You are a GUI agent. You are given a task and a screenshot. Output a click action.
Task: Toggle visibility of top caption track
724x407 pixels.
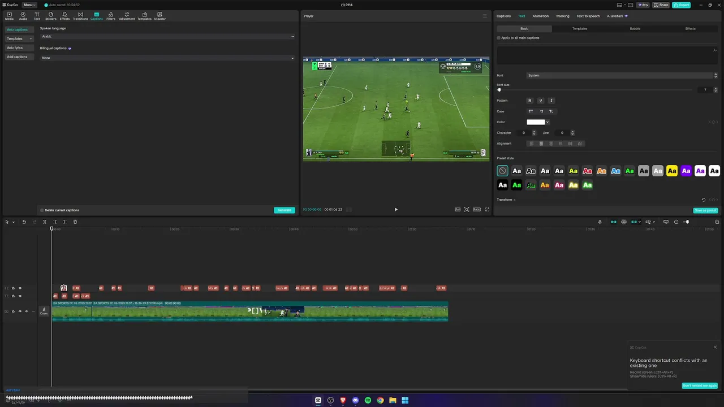tap(20, 288)
